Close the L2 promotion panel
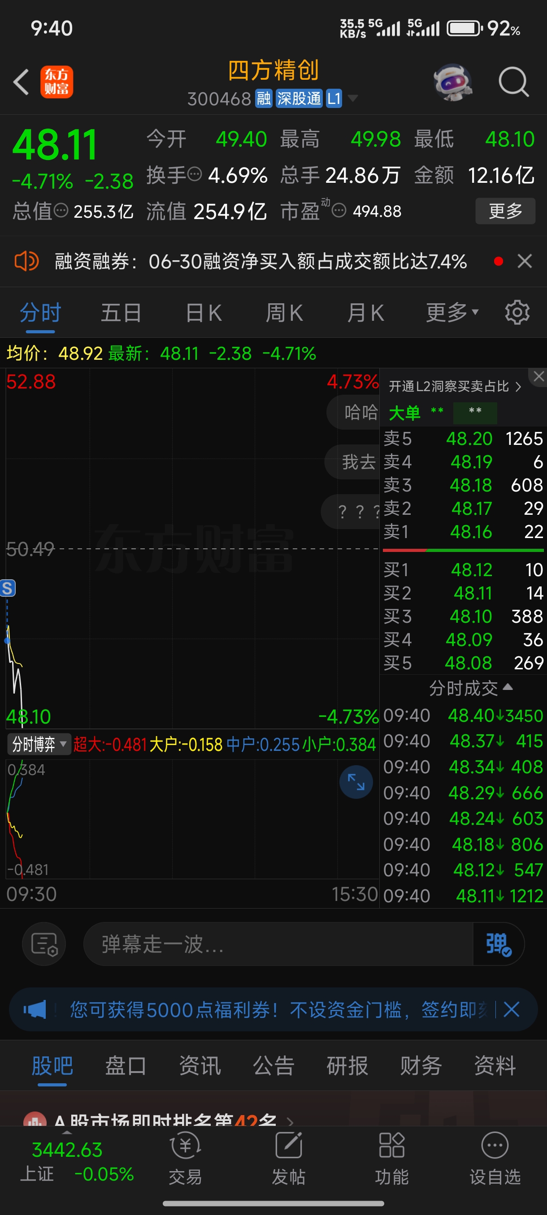 point(538,376)
